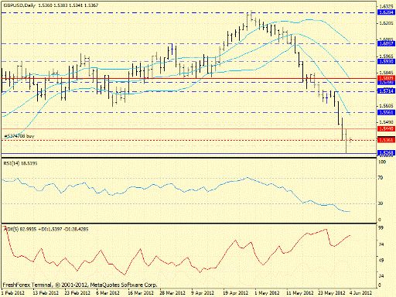
Task: Select the ADX scale value 24
Action: pyautogui.click(x=381, y=276)
